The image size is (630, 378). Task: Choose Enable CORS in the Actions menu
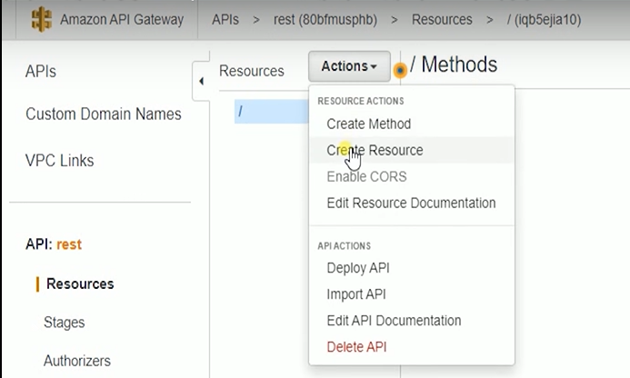coord(412,177)
